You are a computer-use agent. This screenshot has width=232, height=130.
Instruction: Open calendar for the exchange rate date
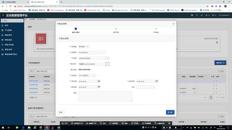coord(99,87)
